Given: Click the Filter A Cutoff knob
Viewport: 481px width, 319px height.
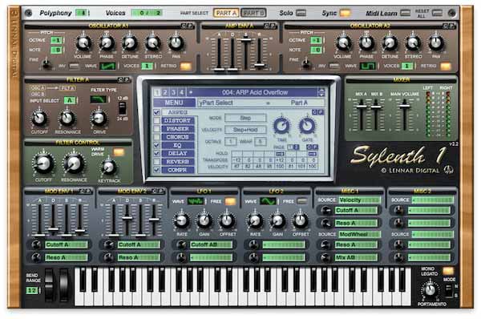Looking at the screenshot, I should point(39,118).
